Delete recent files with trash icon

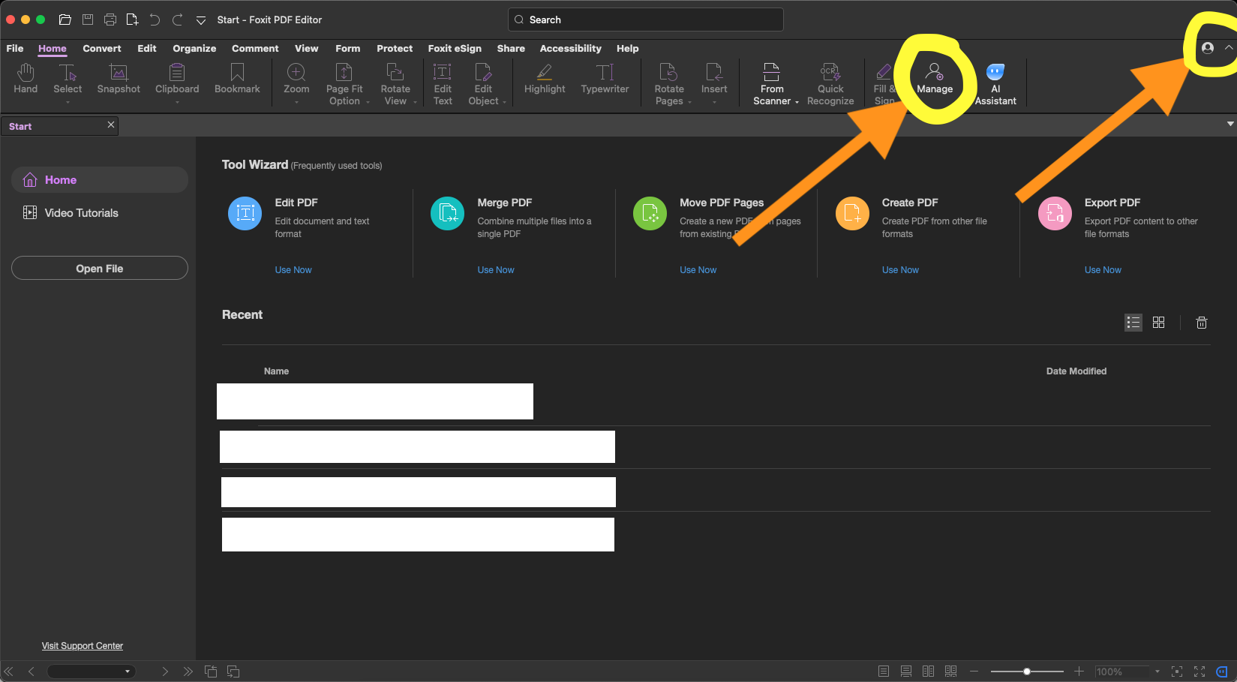pyautogui.click(x=1201, y=323)
